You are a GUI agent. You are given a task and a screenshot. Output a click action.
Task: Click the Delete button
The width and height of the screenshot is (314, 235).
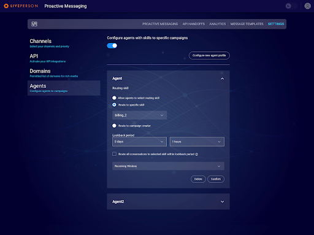click(x=198, y=179)
